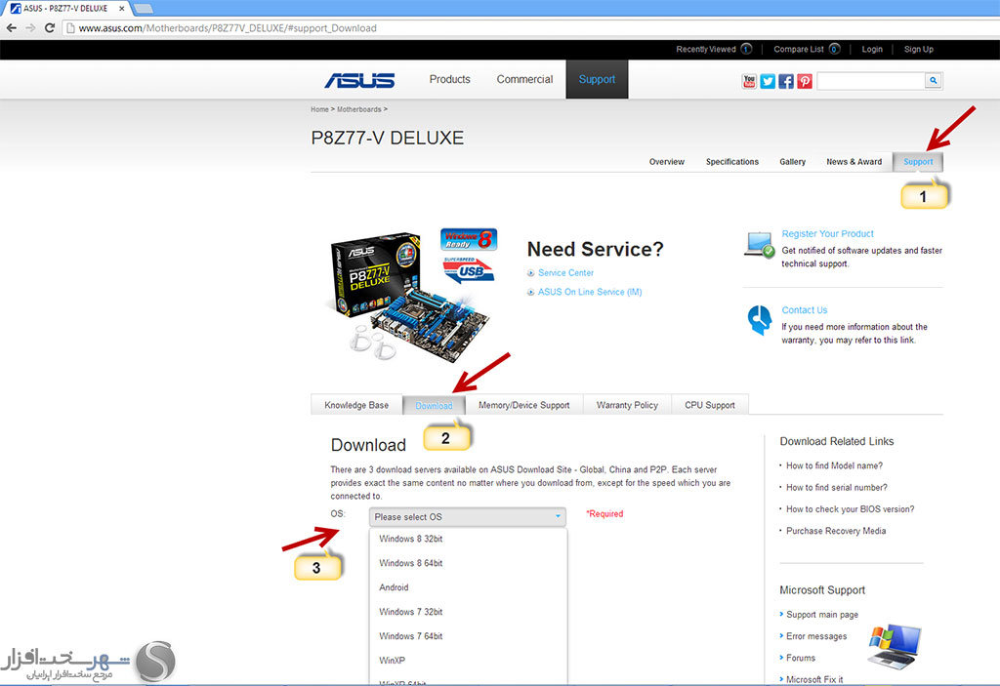The image size is (1000, 686).
Task: Open the Contact Us link
Action: pyautogui.click(x=805, y=310)
